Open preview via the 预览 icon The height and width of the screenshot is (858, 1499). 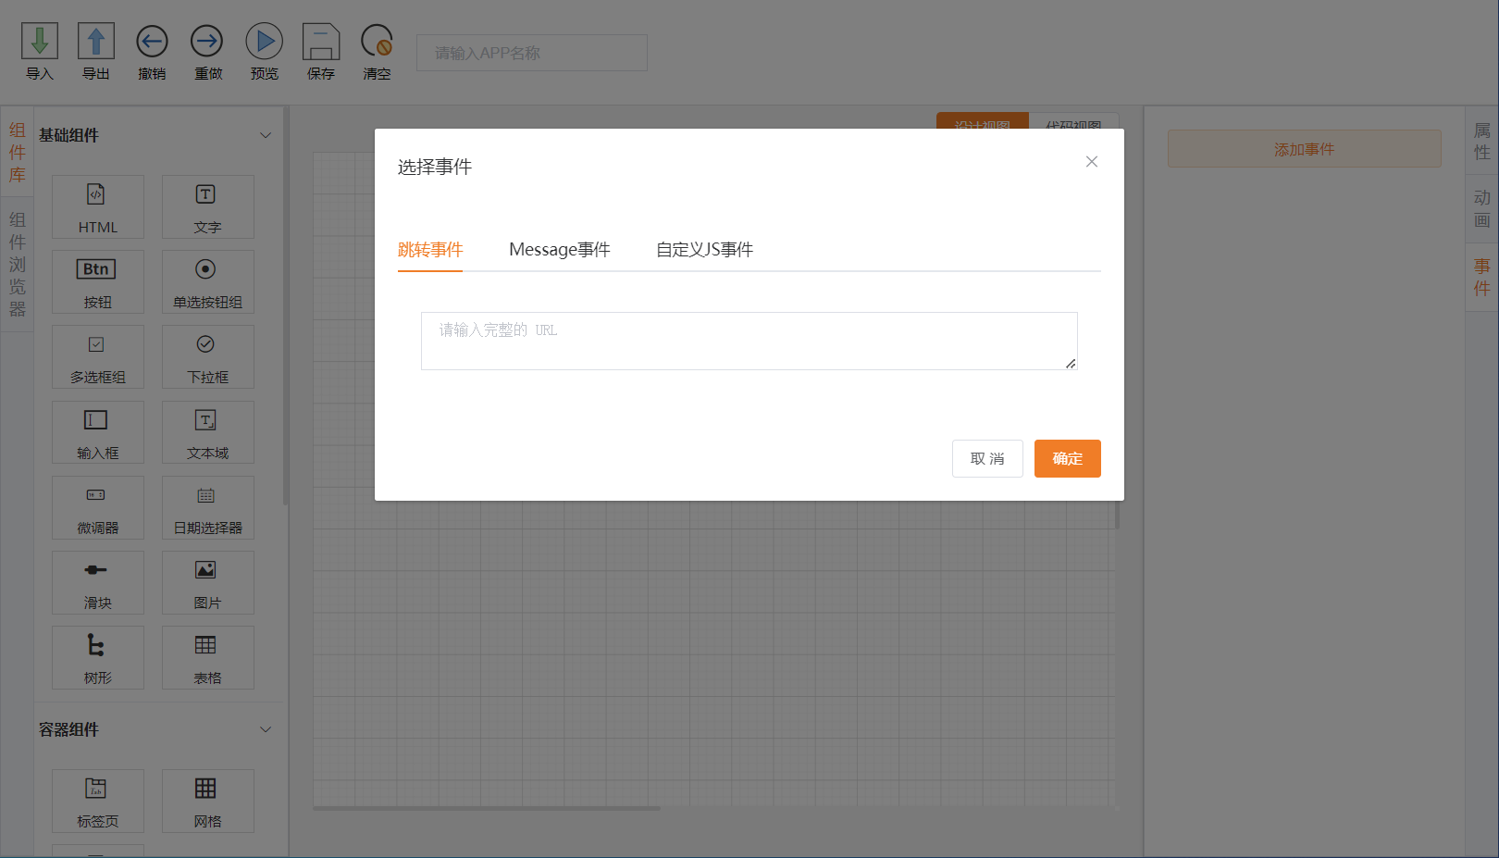(265, 42)
